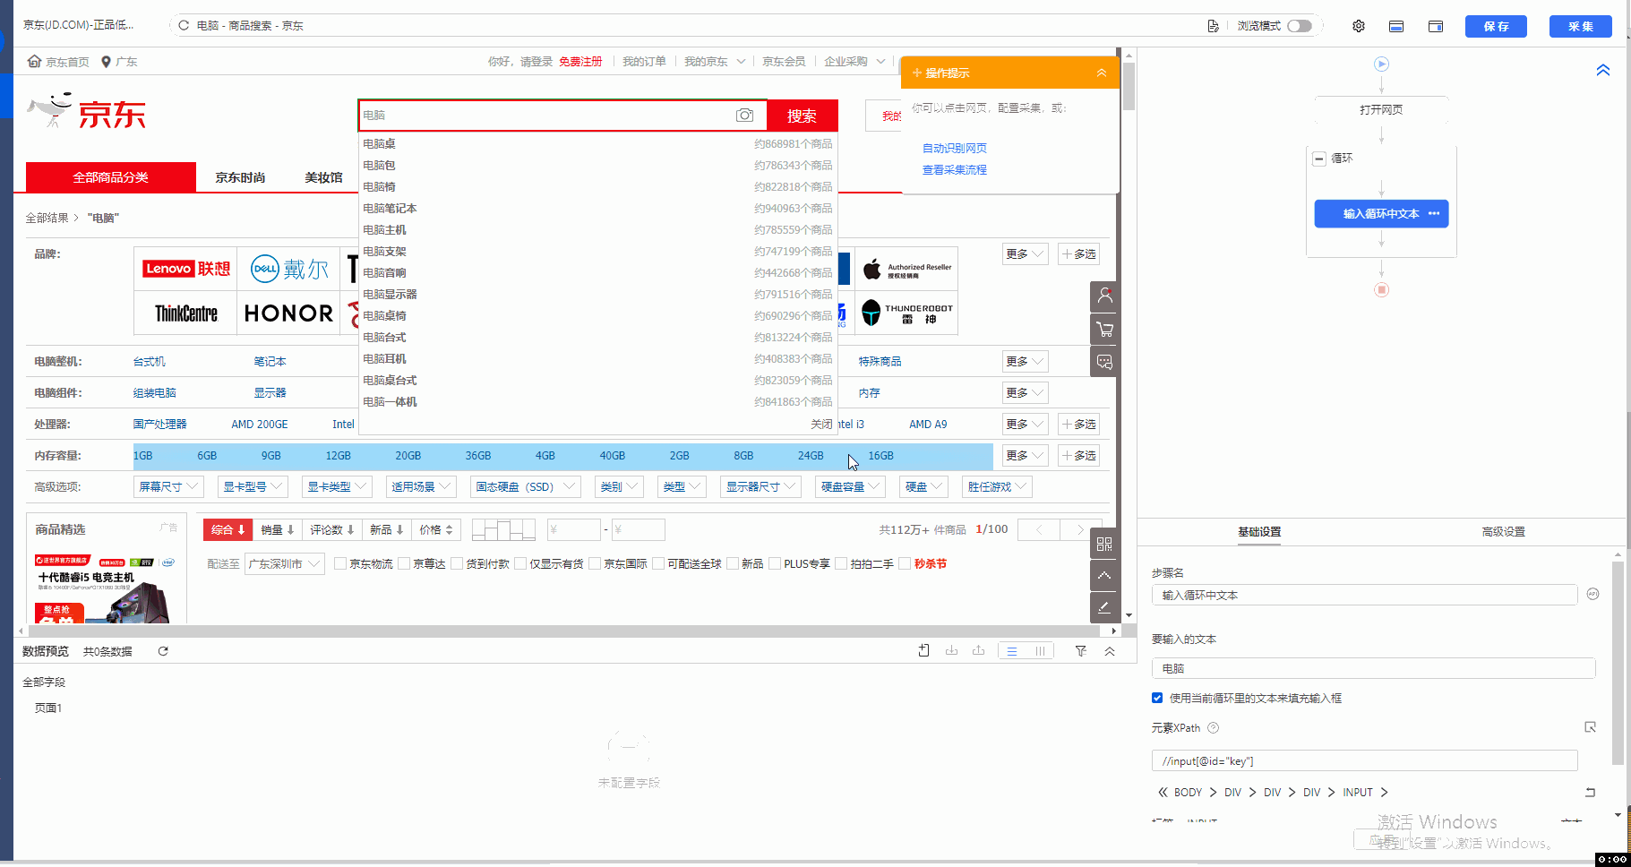Click the page edit icon beside browse mode
This screenshot has width=1631, height=867.
(x=1213, y=26)
